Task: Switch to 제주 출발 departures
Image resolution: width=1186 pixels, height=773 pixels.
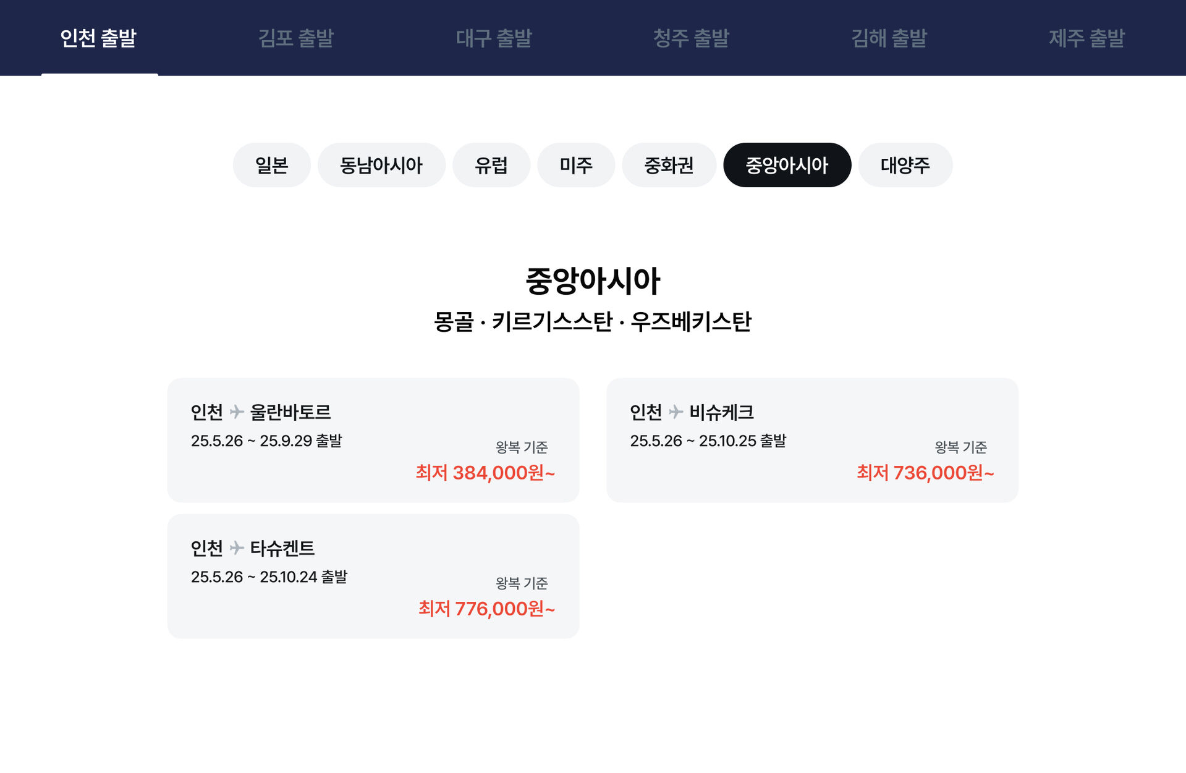Action: [1086, 38]
